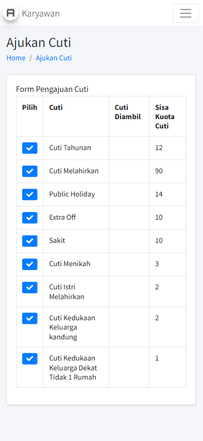Uncheck Cuti Kedukaan Keluarga kandung checkbox

tap(30, 318)
